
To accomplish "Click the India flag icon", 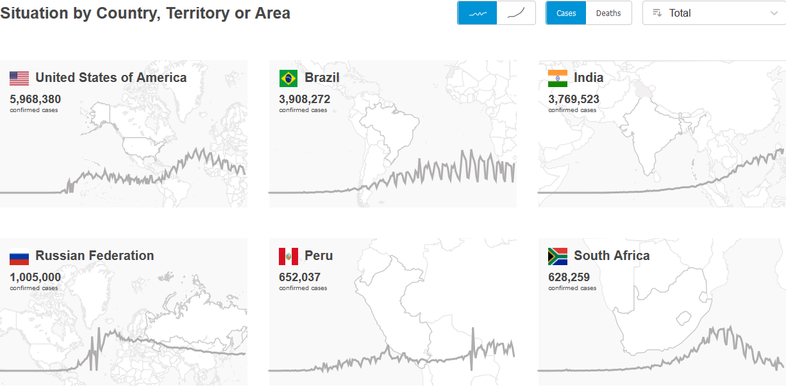I will click(x=557, y=78).
